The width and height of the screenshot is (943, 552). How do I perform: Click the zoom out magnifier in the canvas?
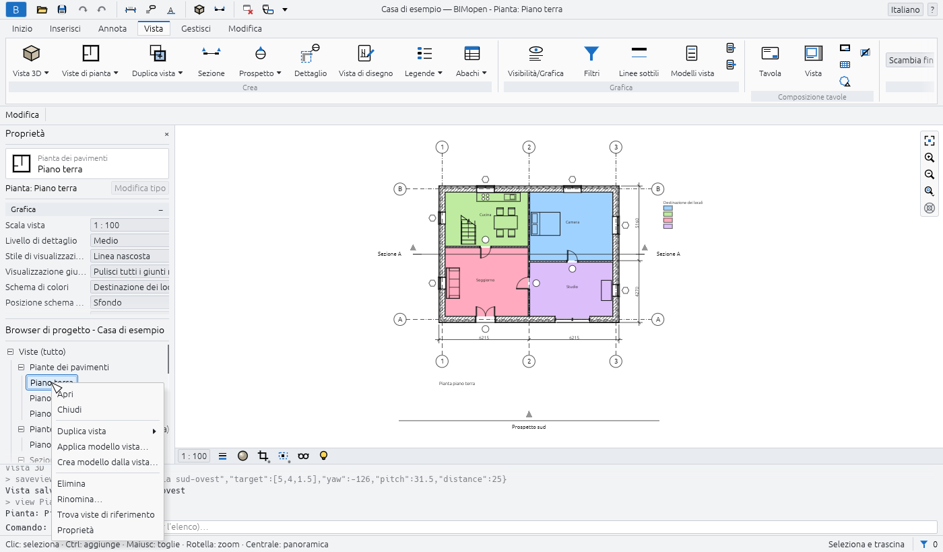(930, 174)
